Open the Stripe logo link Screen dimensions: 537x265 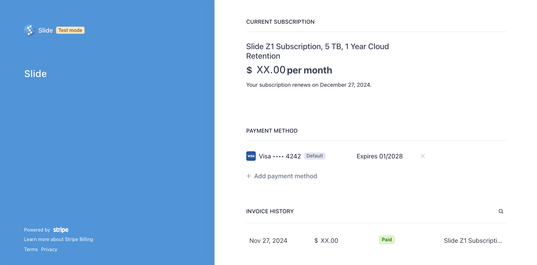[x=61, y=230]
